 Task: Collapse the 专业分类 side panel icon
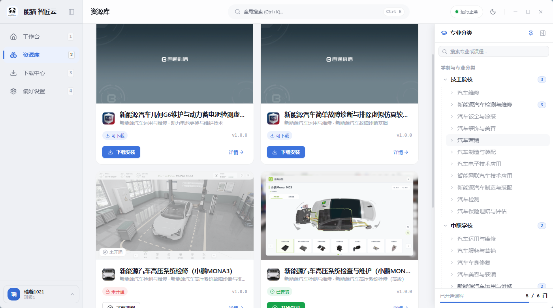click(x=543, y=33)
